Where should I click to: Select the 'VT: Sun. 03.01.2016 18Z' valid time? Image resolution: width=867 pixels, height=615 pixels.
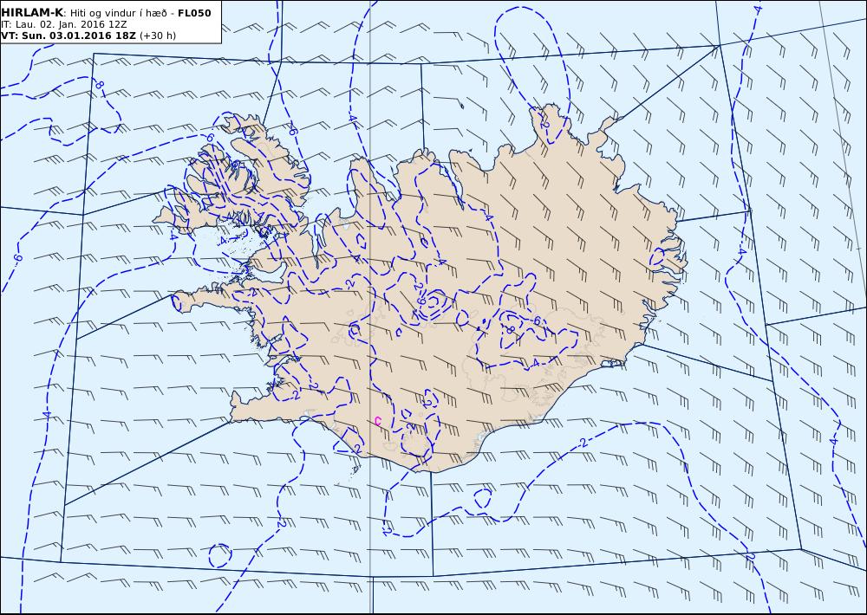pyautogui.click(x=68, y=36)
